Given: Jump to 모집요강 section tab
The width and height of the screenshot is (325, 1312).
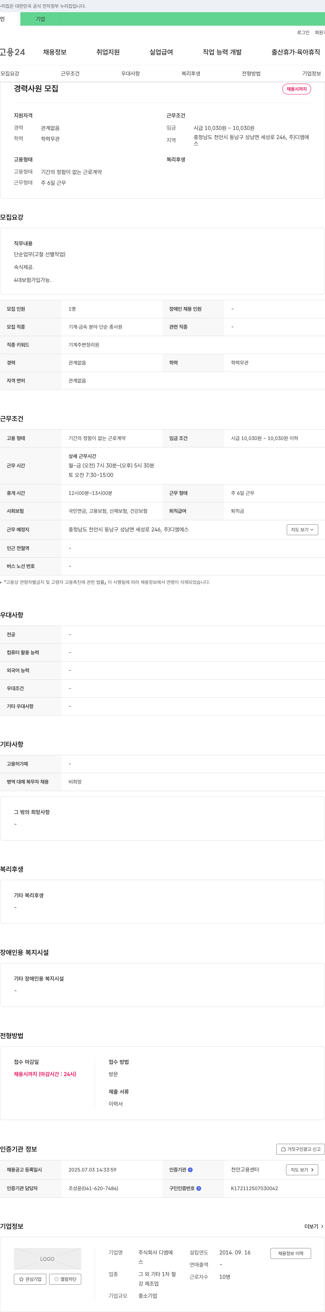Looking at the screenshot, I should pyautogui.click(x=10, y=73).
